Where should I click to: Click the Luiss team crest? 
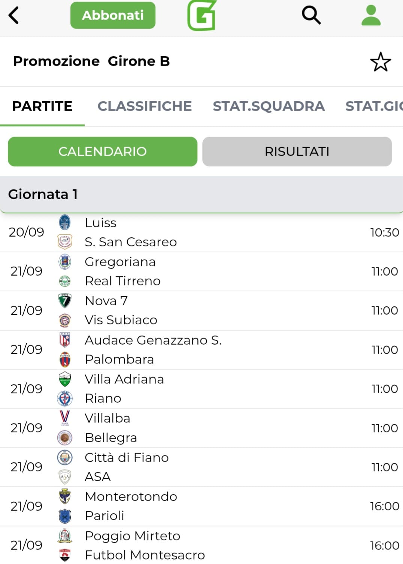point(65,222)
